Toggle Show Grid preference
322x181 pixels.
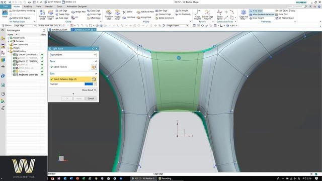tap(281, 15)
